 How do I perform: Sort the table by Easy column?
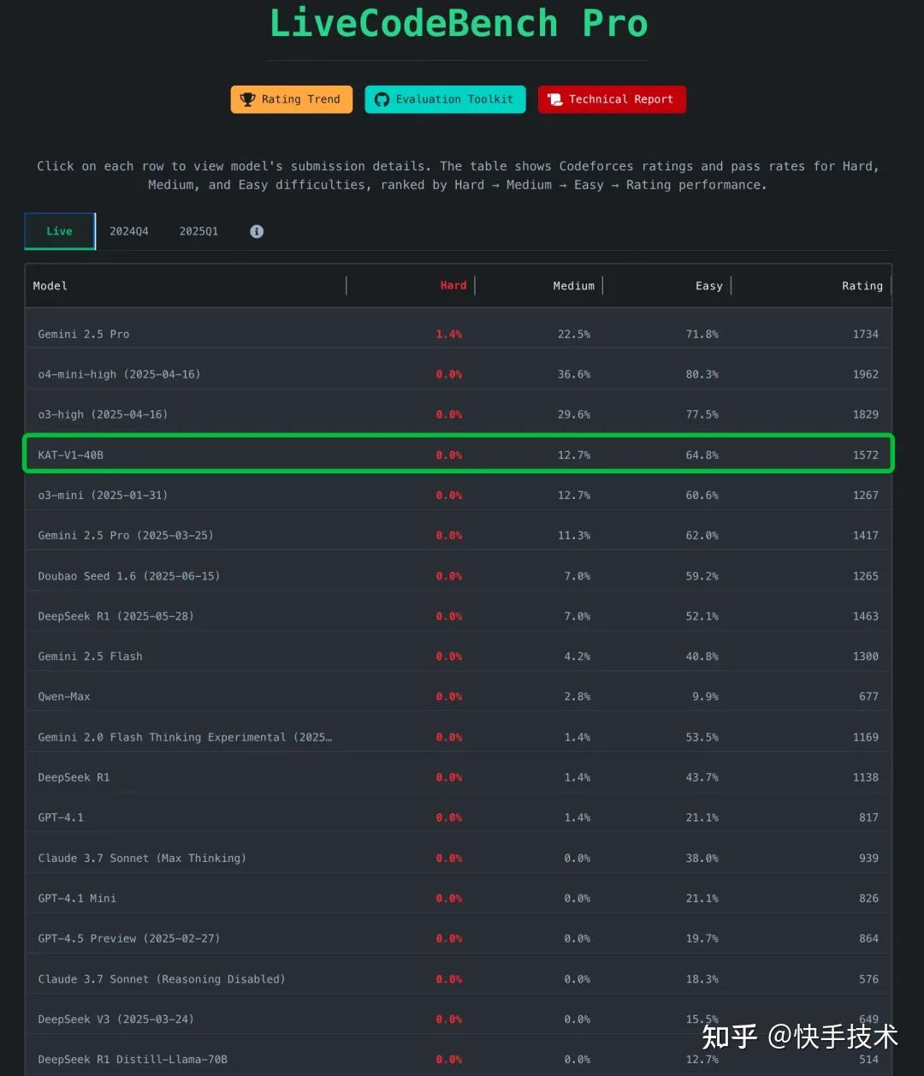pyautogui.click(x=708, y=286)
